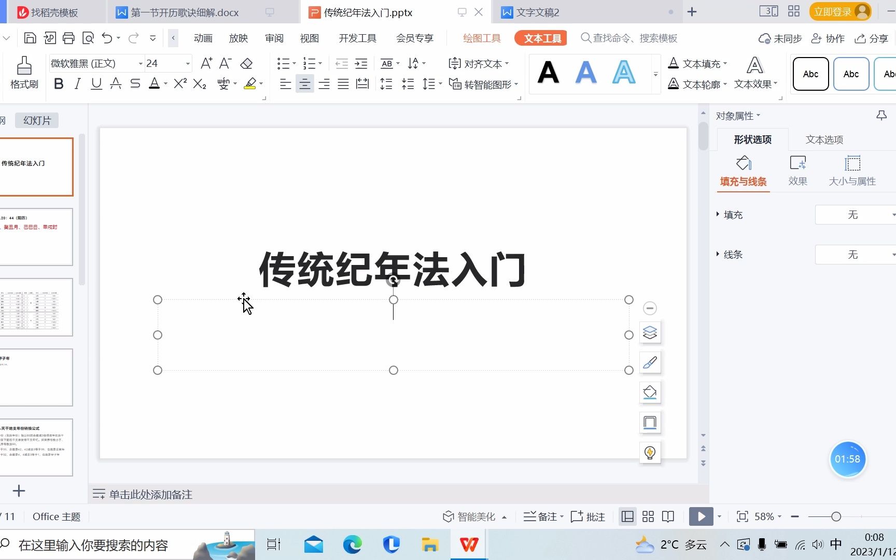Select right text alignment
The width and height of the screenshot is (896, 560).
coord(324,83)
